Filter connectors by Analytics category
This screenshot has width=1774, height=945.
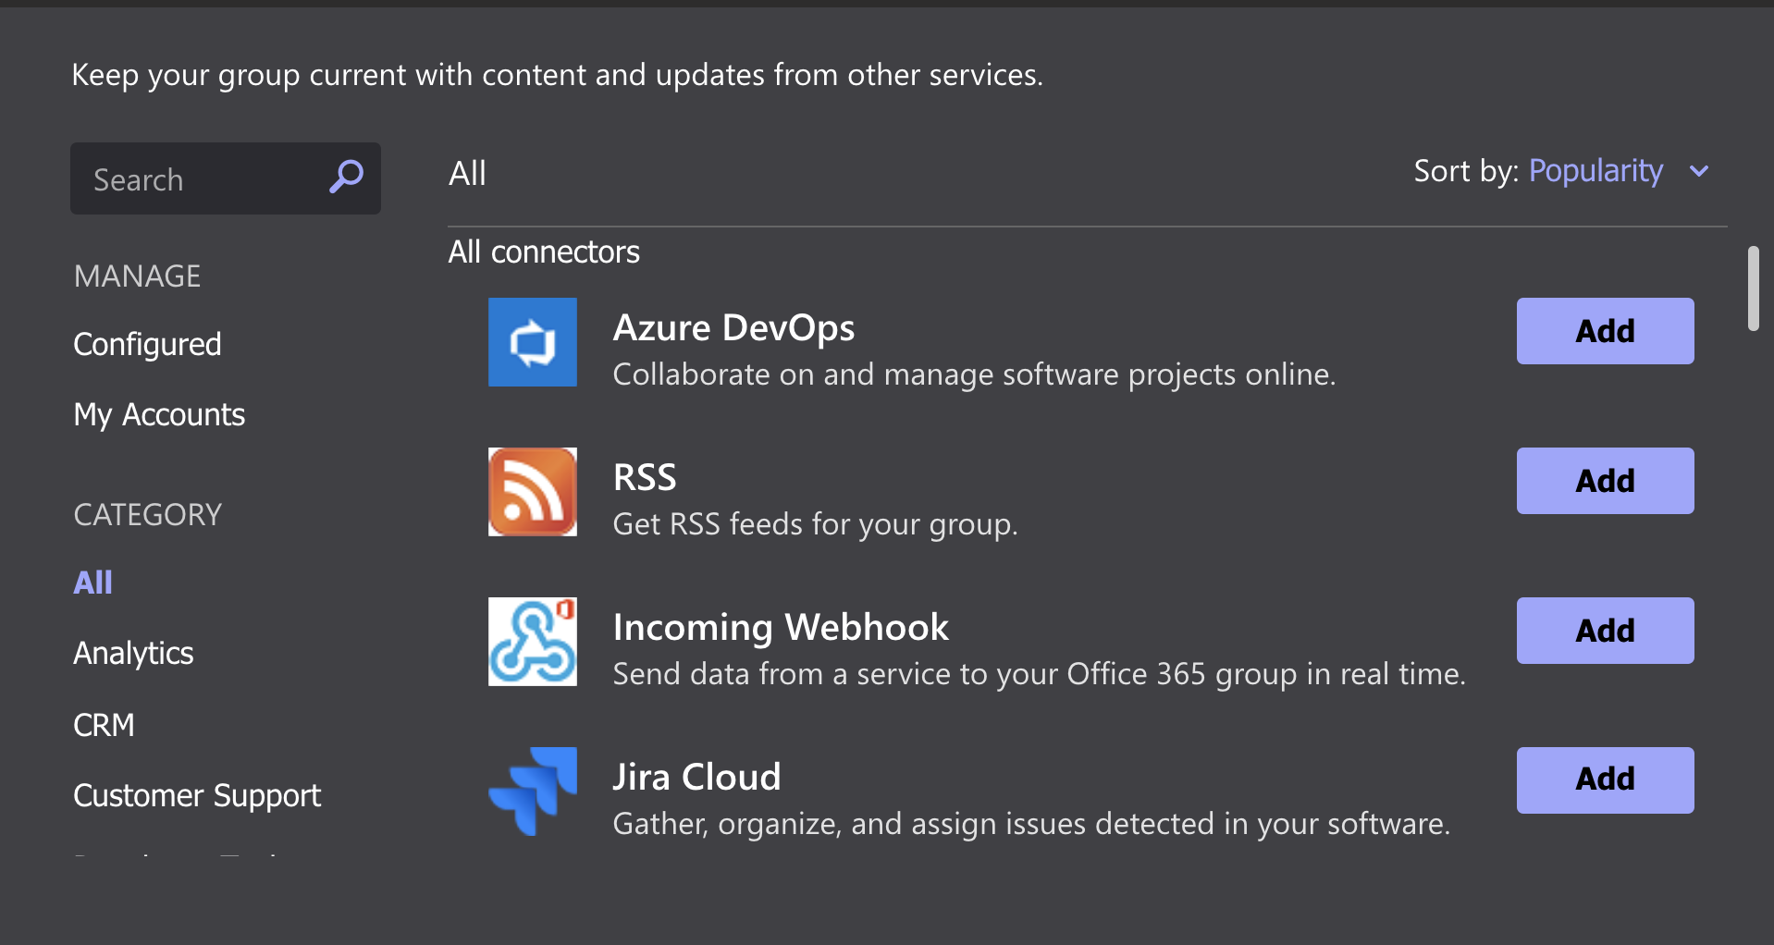coord(133,654)
